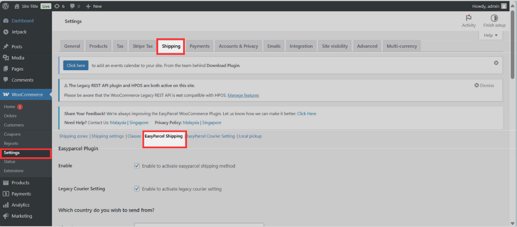The image size is (517, 227).
Task: Click the Live site status badge
Action: (x=46, y=6)
